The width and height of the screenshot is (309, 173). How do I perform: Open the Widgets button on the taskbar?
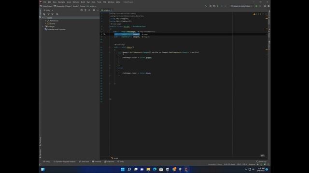pyautogui.click(x=43, y=169)
